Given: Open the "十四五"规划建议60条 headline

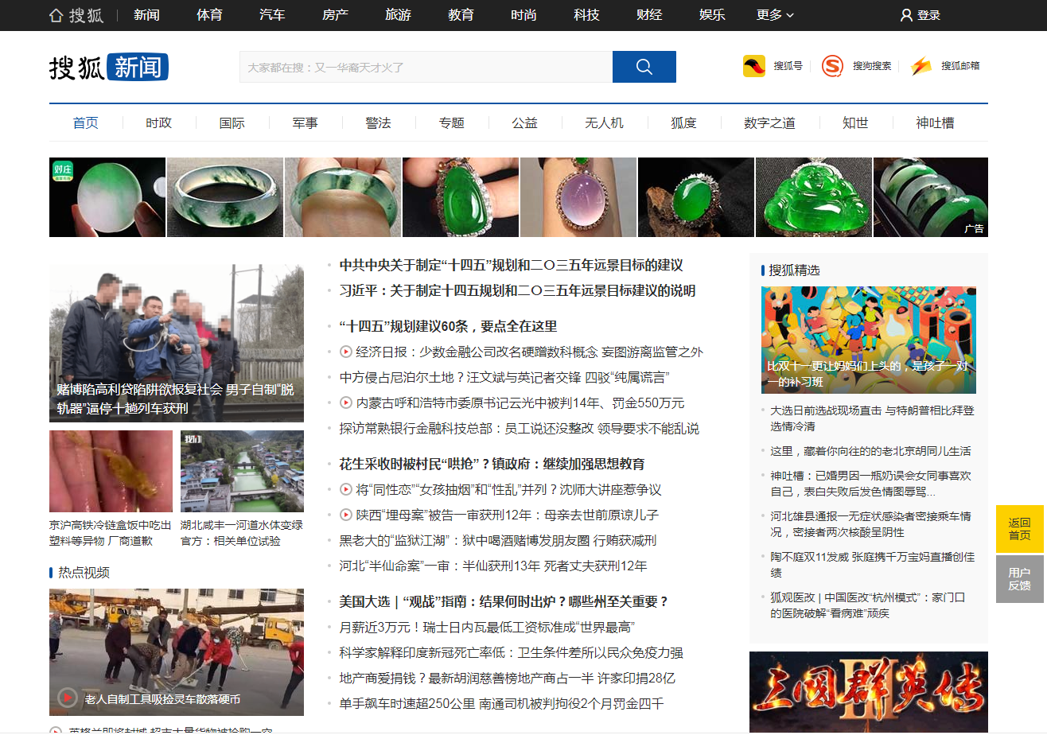Looking at the screenshot, I should point(448,326).
